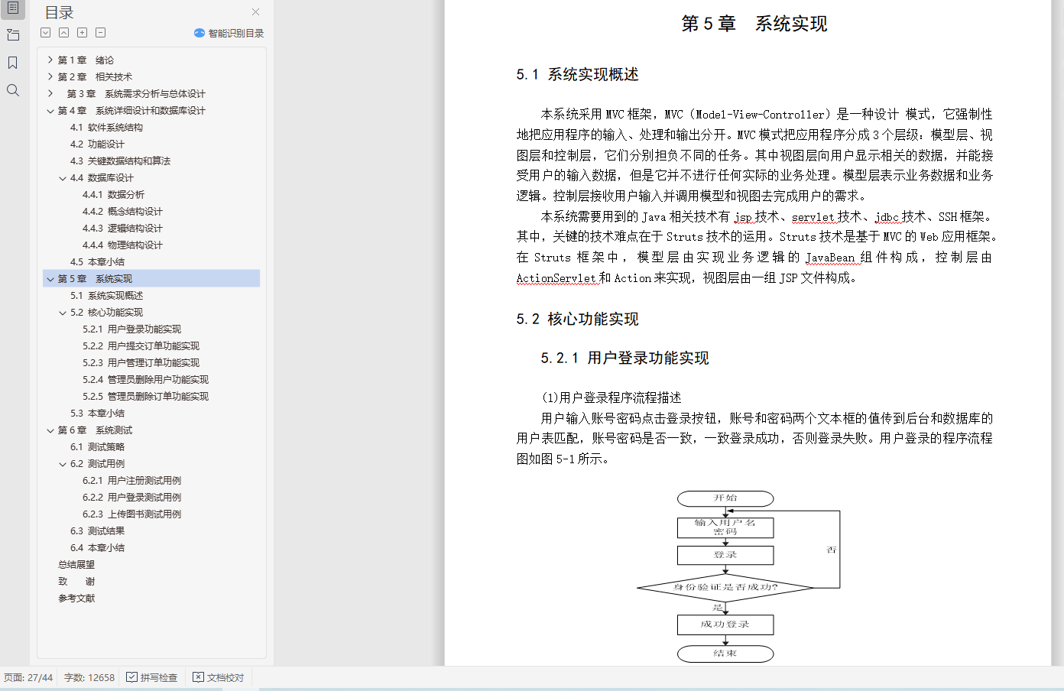1064x691 pixels.
Task: Expand the 第2章 相关技术 outline node
Action: pos(50,76)
